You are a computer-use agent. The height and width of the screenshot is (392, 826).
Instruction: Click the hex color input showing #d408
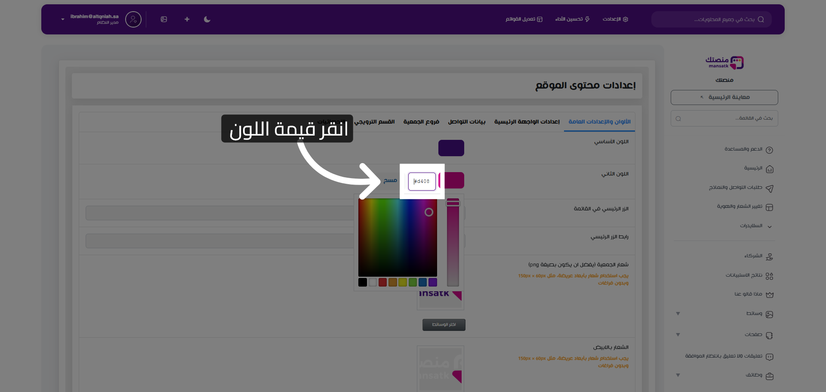point(422,181)
